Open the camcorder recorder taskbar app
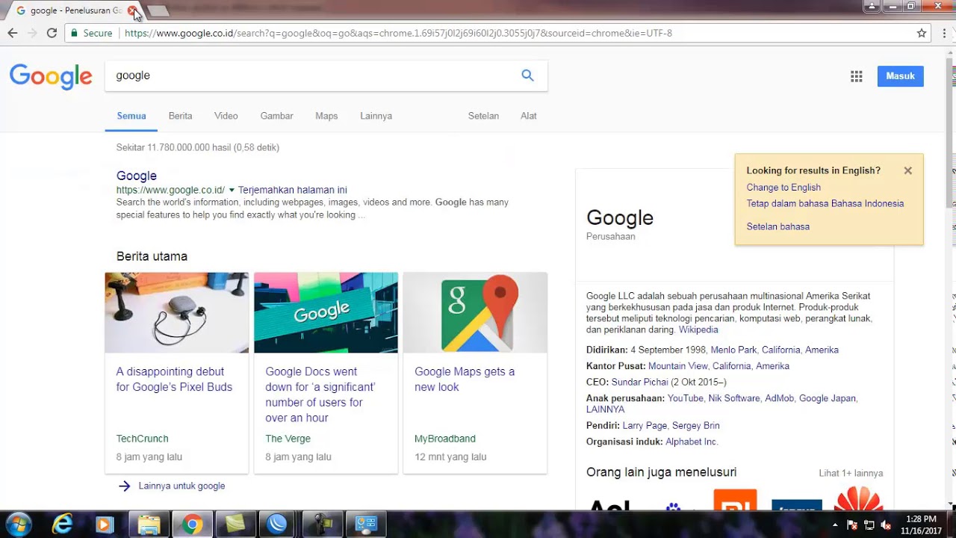The image size is (956, 538). click(323, 525)
